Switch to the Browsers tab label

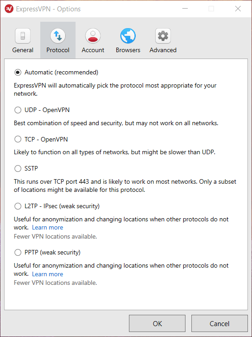(128, 50)
